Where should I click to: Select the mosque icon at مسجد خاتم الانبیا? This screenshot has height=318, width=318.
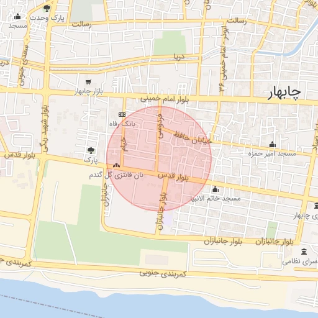pos(215,189)
